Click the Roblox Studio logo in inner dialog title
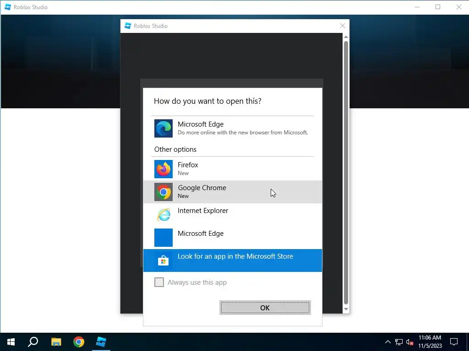The image size is (469, 351). pos(128,26)
